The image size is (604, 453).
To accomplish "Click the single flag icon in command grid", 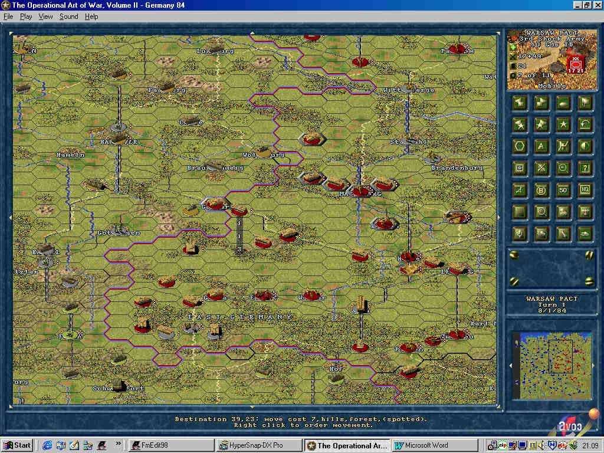I will pyautogui.click(x=585, y=103).
